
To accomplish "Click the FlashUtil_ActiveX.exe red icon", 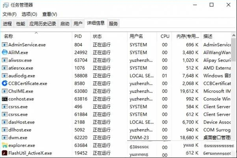I will [x=4, y=153].
